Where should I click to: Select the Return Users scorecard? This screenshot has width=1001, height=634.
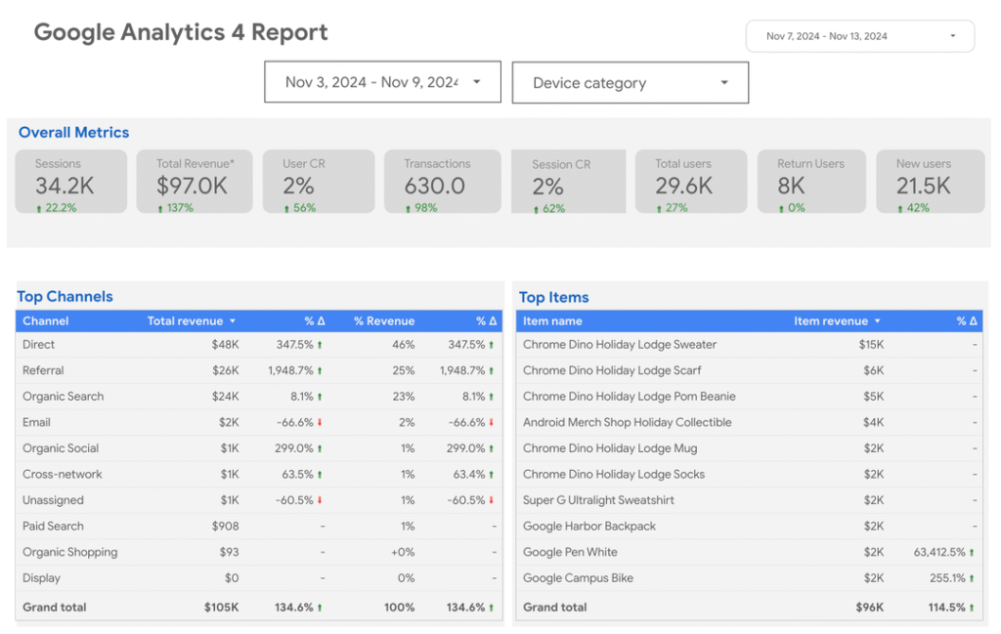pos(810,182)
